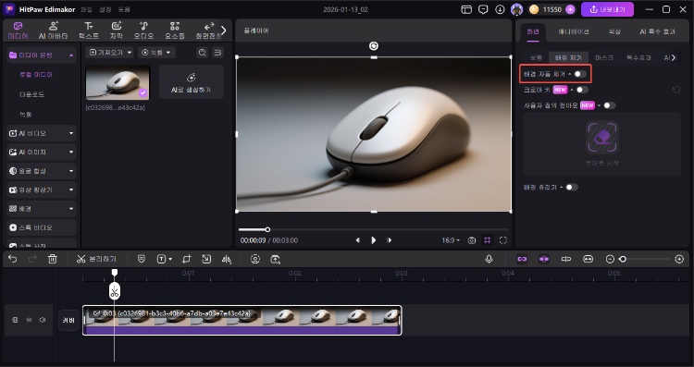Open the AI 아바타 avatar tool
This screenshot has height=367, width=694.
(x=53, y=31)
